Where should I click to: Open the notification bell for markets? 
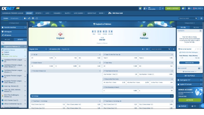pos(143,49)
